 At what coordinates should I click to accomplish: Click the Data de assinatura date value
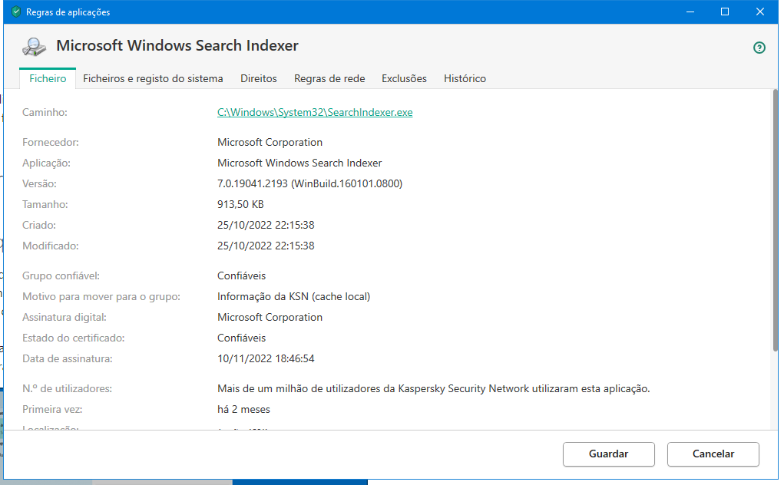point(266,358)
